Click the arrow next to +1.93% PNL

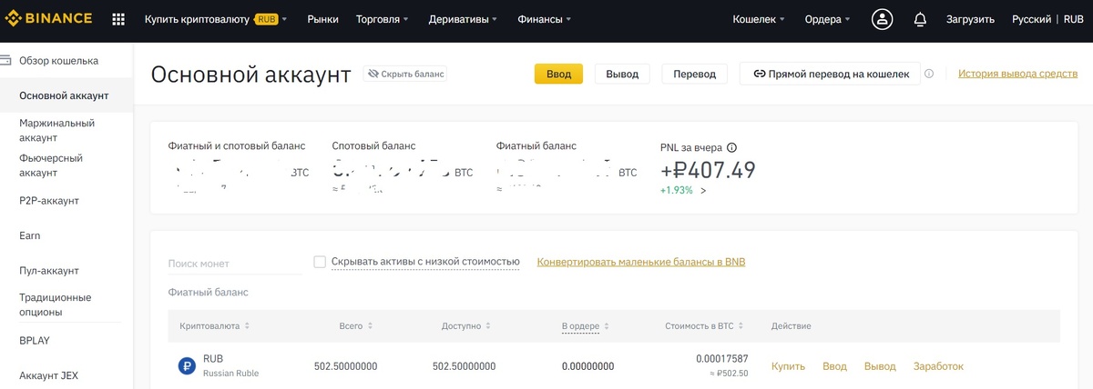703,191
